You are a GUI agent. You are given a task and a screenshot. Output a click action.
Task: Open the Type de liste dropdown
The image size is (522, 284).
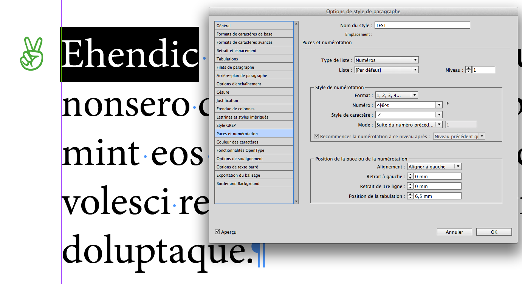coord(386,60)
